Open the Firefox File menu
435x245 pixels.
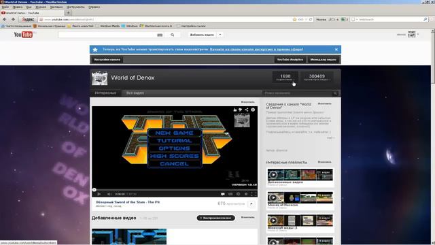(x=5, y=7)
